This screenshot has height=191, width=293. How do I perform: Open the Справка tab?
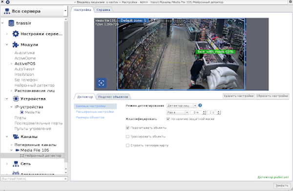coord(103,10)
